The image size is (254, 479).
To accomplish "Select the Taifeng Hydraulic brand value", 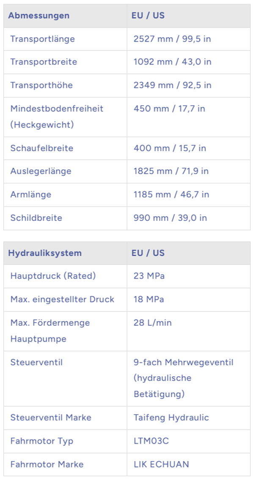I will [x=171, y=417].
